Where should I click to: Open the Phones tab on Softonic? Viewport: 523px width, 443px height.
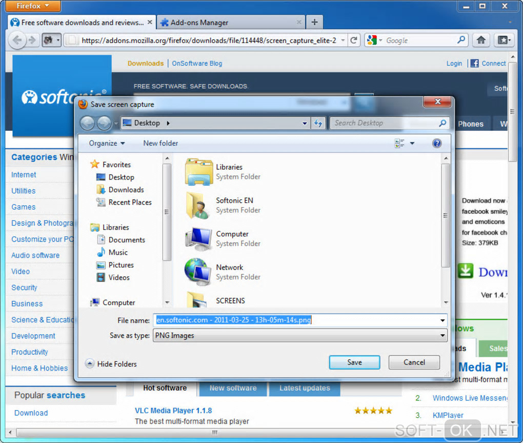470,124
